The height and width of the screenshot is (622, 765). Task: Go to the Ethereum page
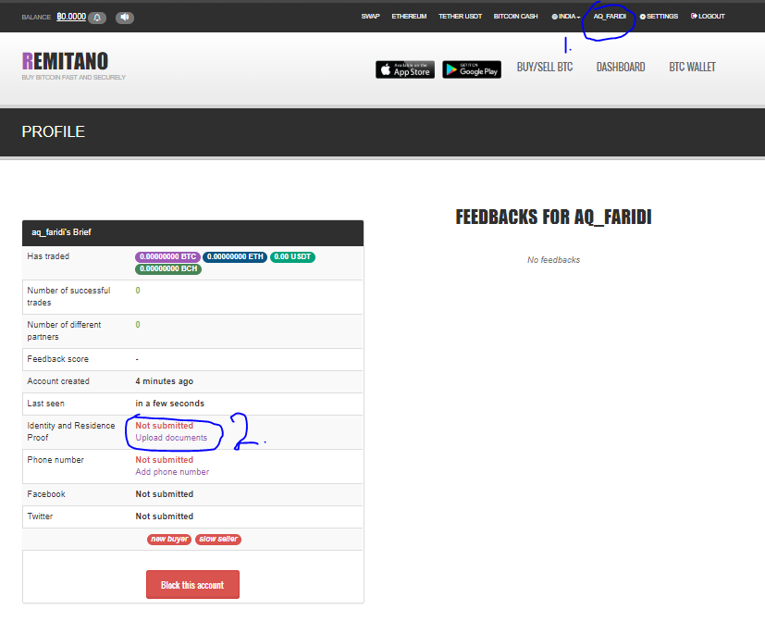point(409,17)
